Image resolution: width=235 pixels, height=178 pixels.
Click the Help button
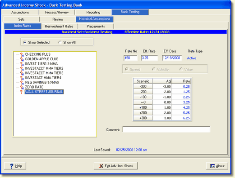point(15,166)
